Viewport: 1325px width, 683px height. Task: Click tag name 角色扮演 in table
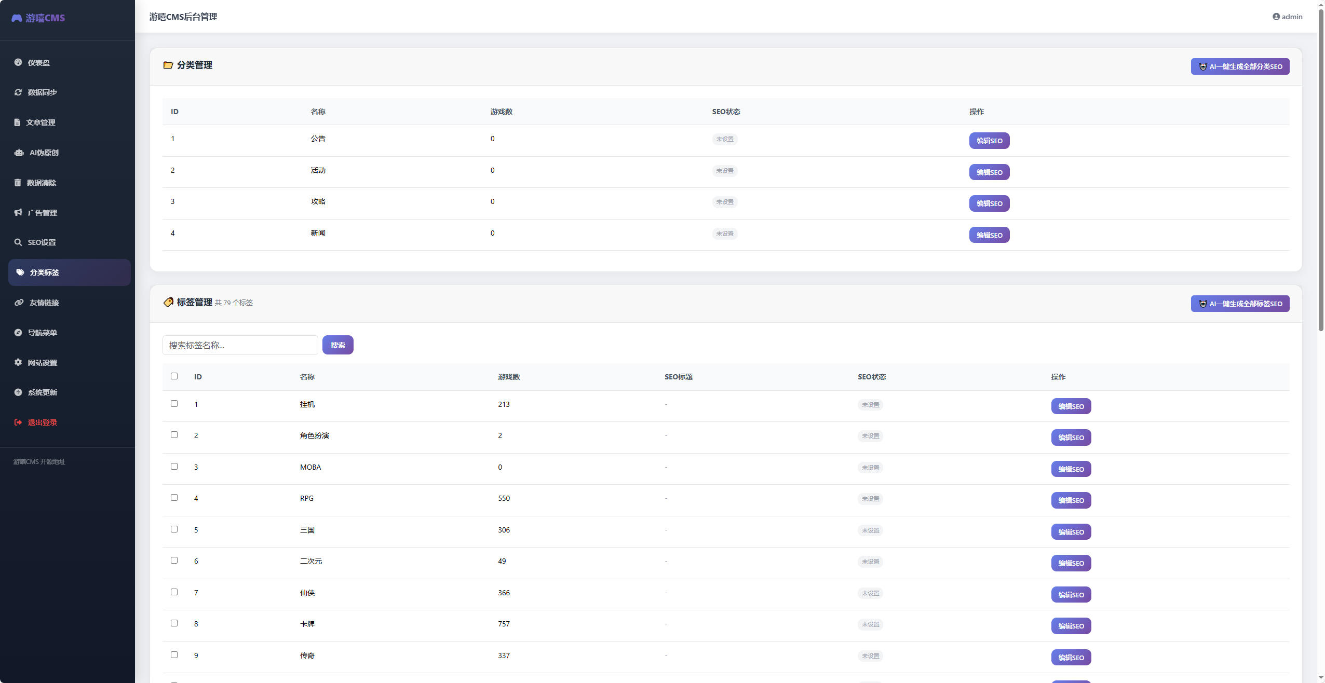[314, 435]
